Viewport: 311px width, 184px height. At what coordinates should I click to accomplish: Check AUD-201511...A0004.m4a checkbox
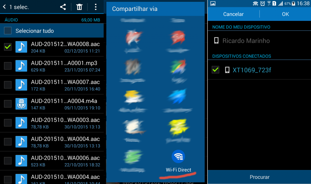8,104
